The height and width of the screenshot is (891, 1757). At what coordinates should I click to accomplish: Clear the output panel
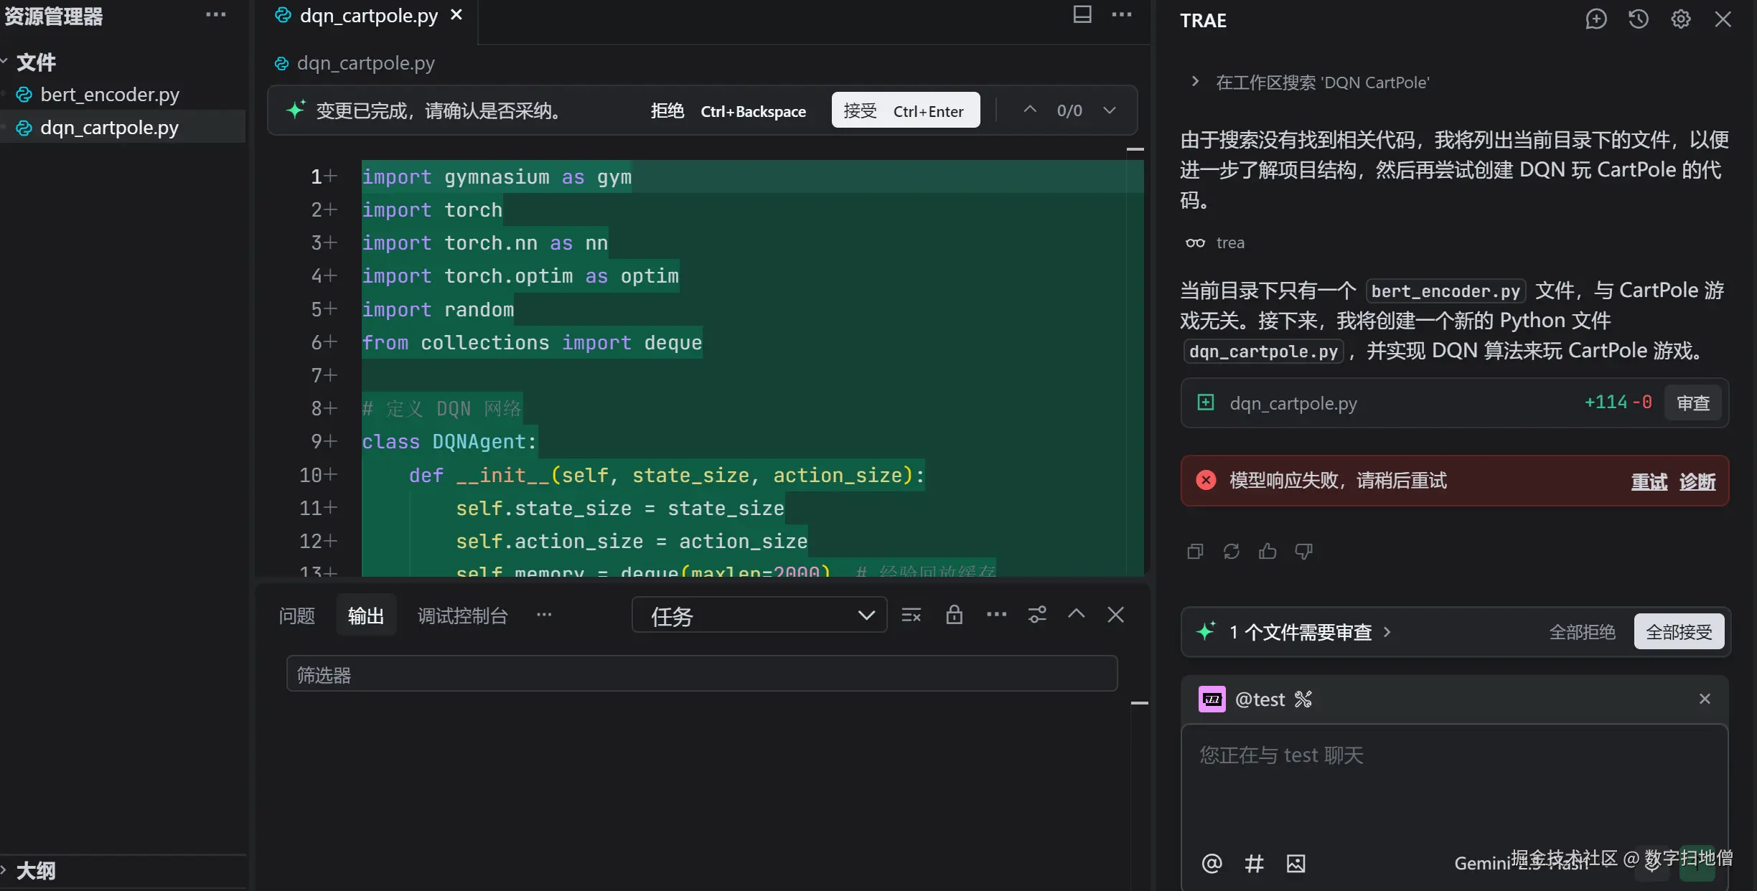click(911, 615)
